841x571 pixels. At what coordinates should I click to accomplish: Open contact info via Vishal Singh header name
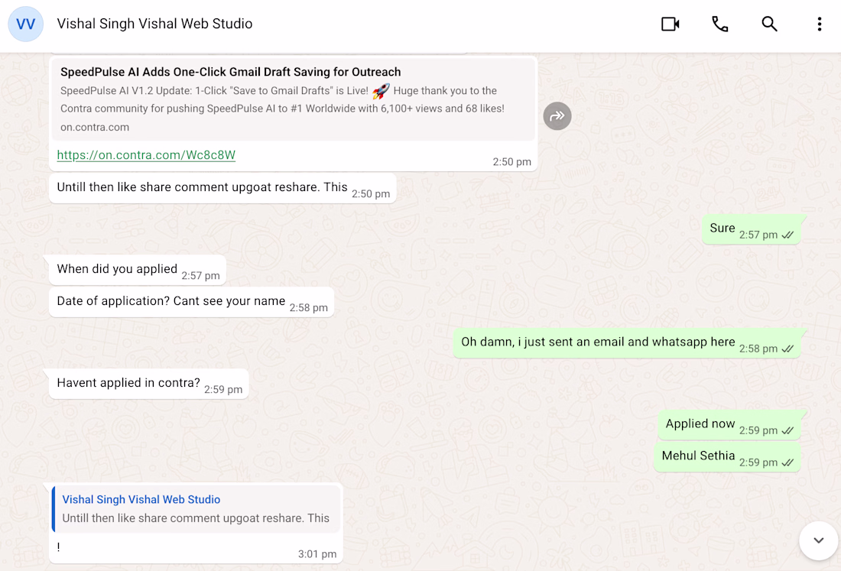pos(154,24)
